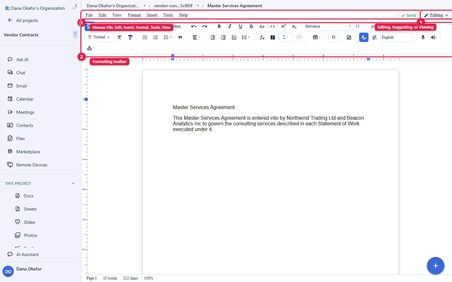Toggle the highlighted spell check button
Screen dimensions: 452x282
coord(364,37)
